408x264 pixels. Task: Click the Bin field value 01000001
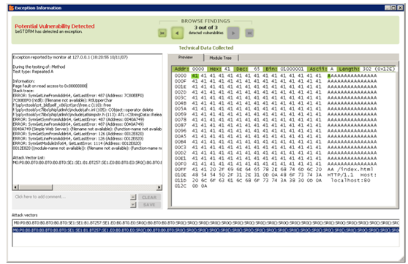point(292,69)
